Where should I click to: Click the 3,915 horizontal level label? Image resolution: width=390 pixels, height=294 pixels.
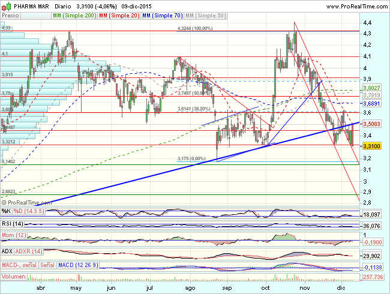7,74
